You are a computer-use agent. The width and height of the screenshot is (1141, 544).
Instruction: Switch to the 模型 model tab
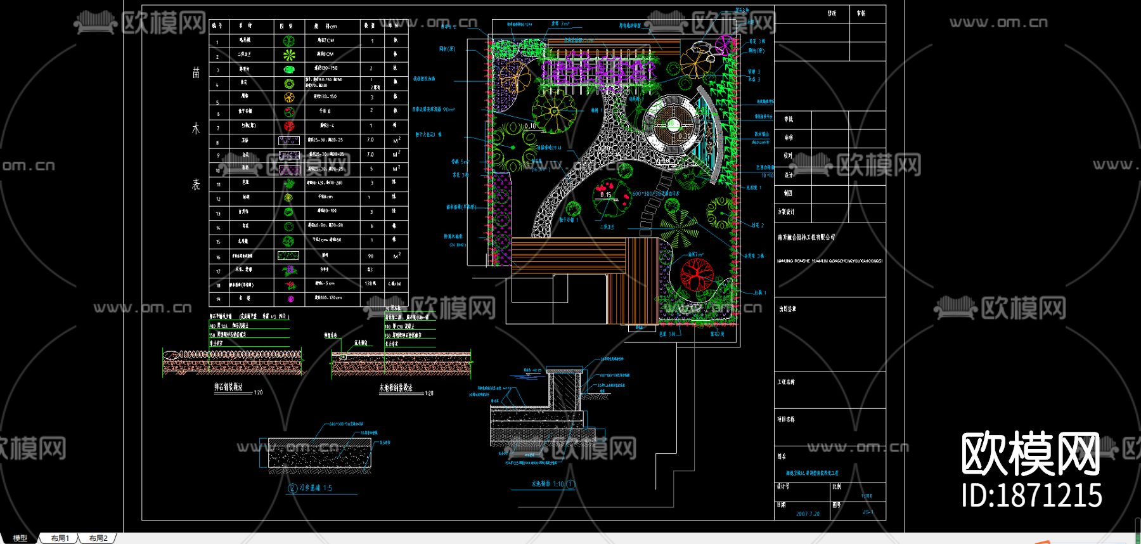[20, 538]
